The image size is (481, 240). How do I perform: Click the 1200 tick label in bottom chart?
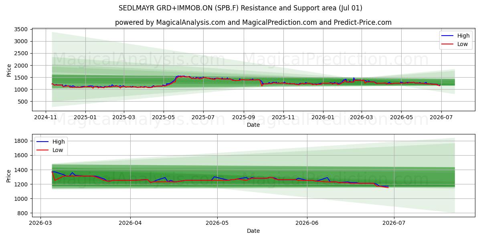21,184
